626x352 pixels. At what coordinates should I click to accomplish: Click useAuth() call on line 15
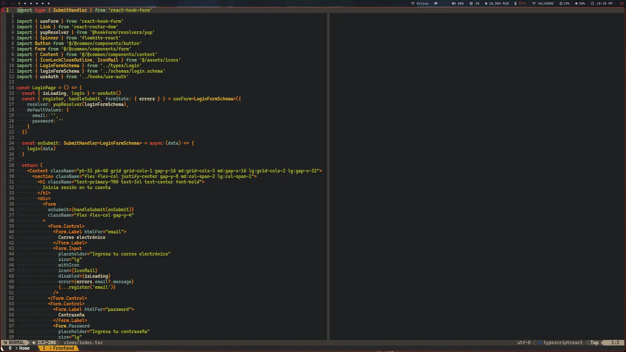(x=109, y=93)
